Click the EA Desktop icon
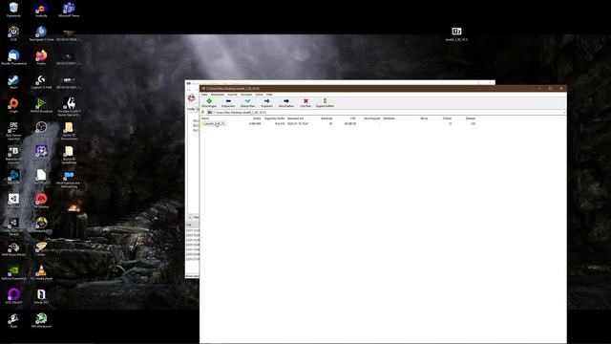 [x=41, y=199]
